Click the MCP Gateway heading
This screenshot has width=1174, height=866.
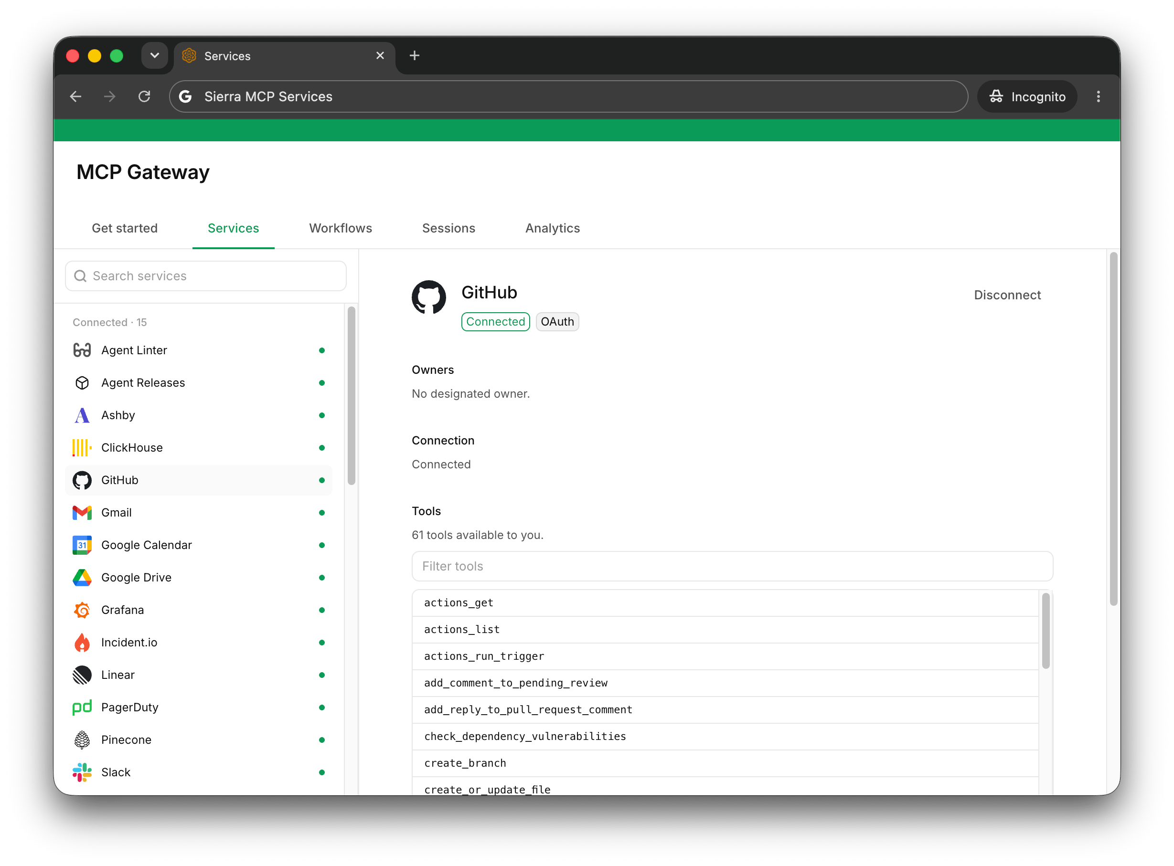(143, 172)
